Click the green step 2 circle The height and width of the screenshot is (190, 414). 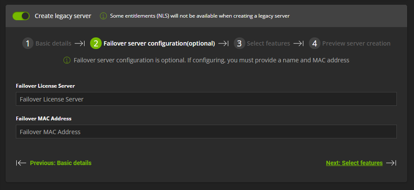96,43
